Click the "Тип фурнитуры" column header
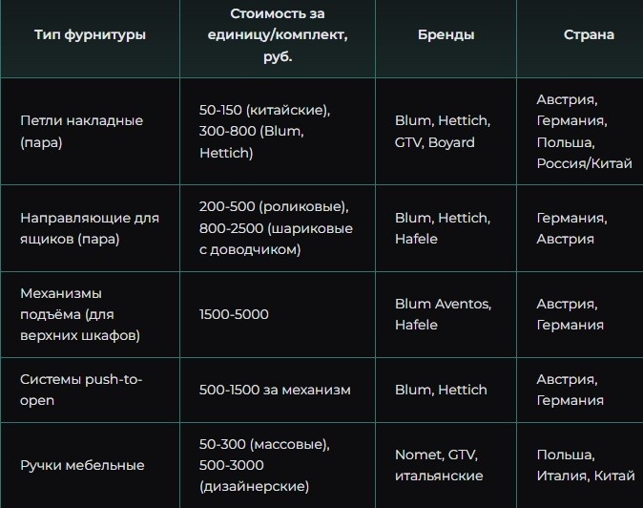The image size is (643, 508). 90,35
